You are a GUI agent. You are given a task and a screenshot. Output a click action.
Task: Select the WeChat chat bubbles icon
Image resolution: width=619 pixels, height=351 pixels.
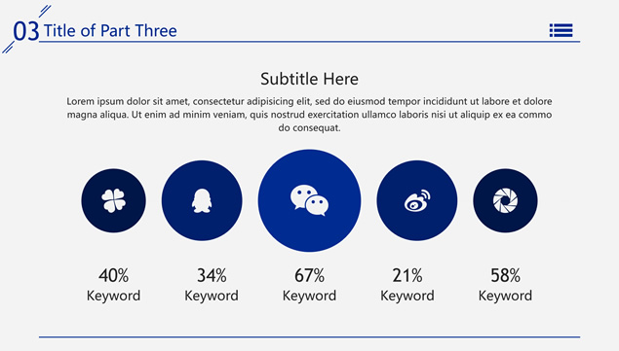tap(309, 200)
